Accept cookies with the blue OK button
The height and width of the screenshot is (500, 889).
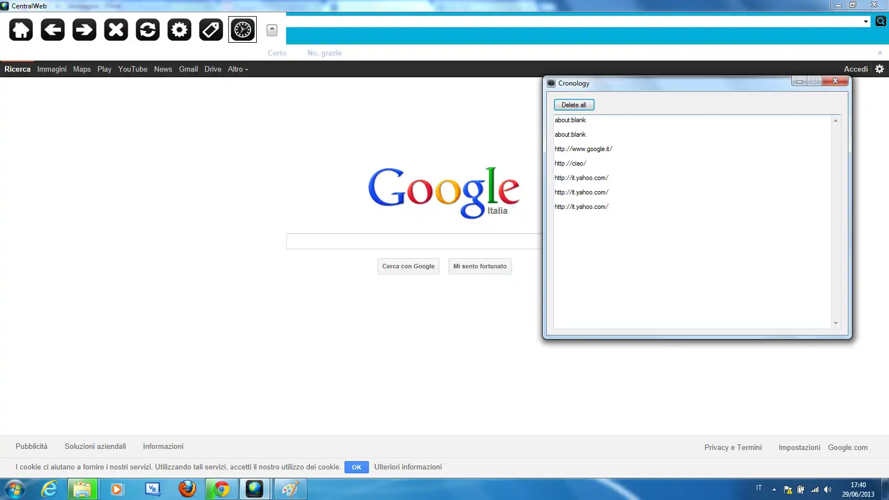(x=357, y=467)
